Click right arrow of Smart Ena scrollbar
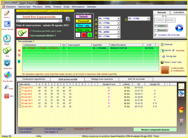Image resolution: width=188 pixels, height=138 pixels. pos(61,21)
